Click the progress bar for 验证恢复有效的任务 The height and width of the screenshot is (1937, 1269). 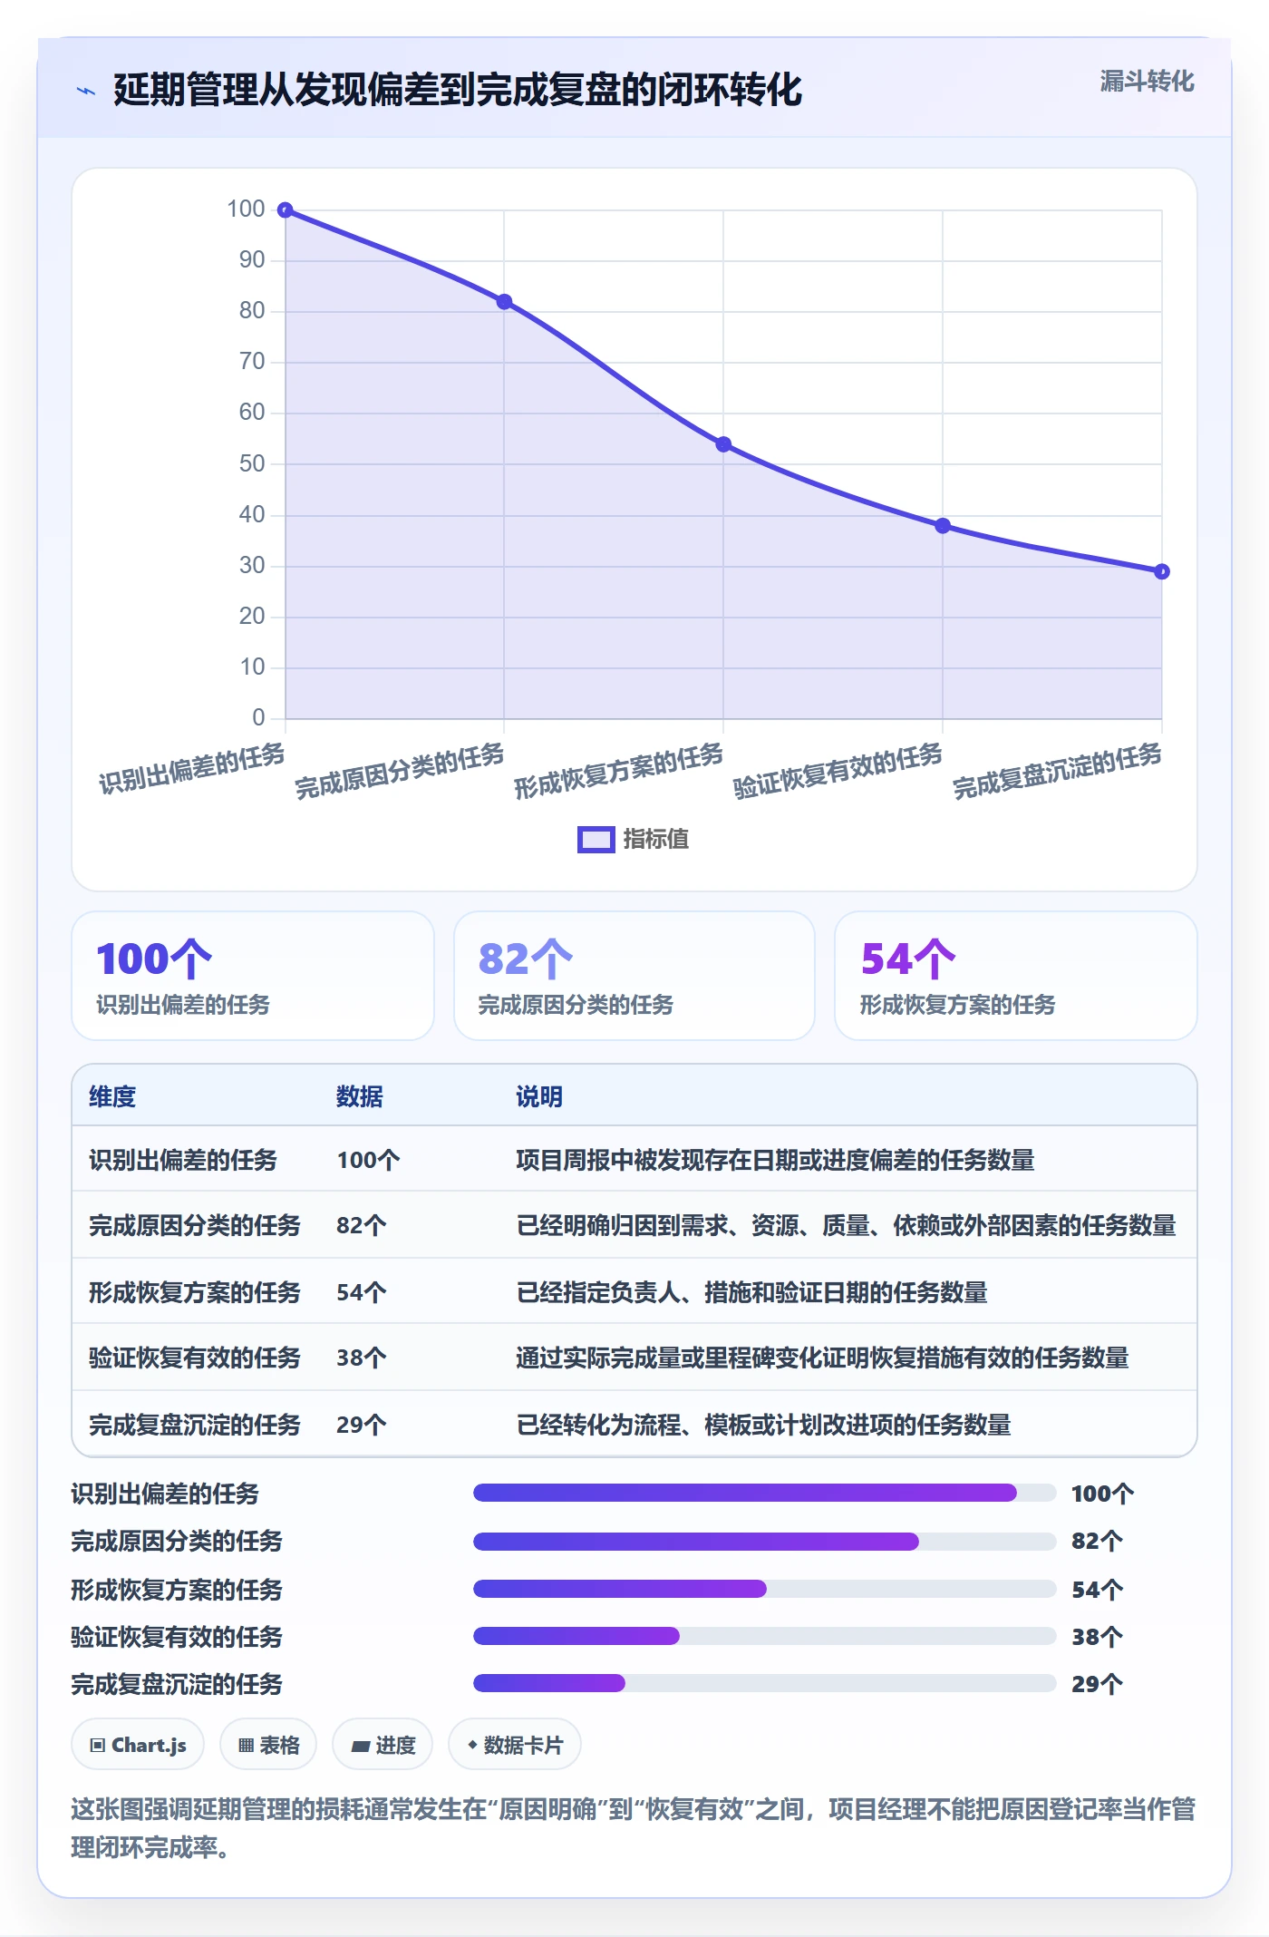pyautogui.click(x=765, y=1636)
